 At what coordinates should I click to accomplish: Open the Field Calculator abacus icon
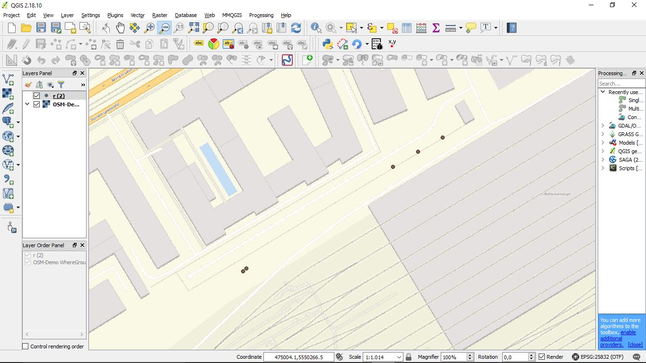click(421, 28)
